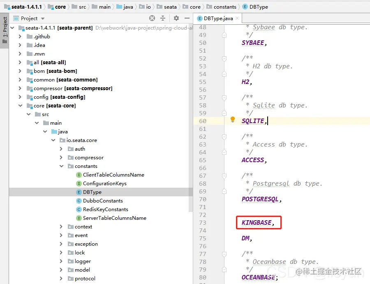Click the SYBAEE enum constant
Image resolution: width=370 pixels, height=284 pixels.
253,43
